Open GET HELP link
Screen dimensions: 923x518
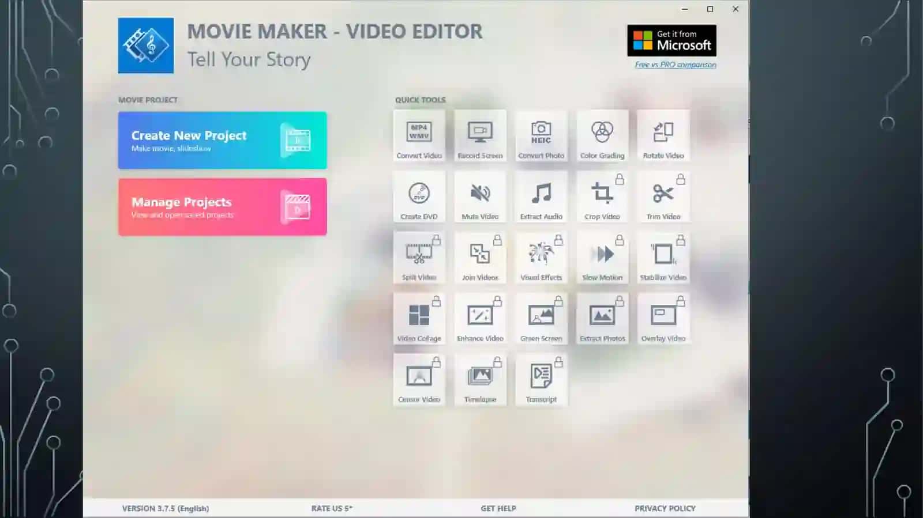(498, 508)
